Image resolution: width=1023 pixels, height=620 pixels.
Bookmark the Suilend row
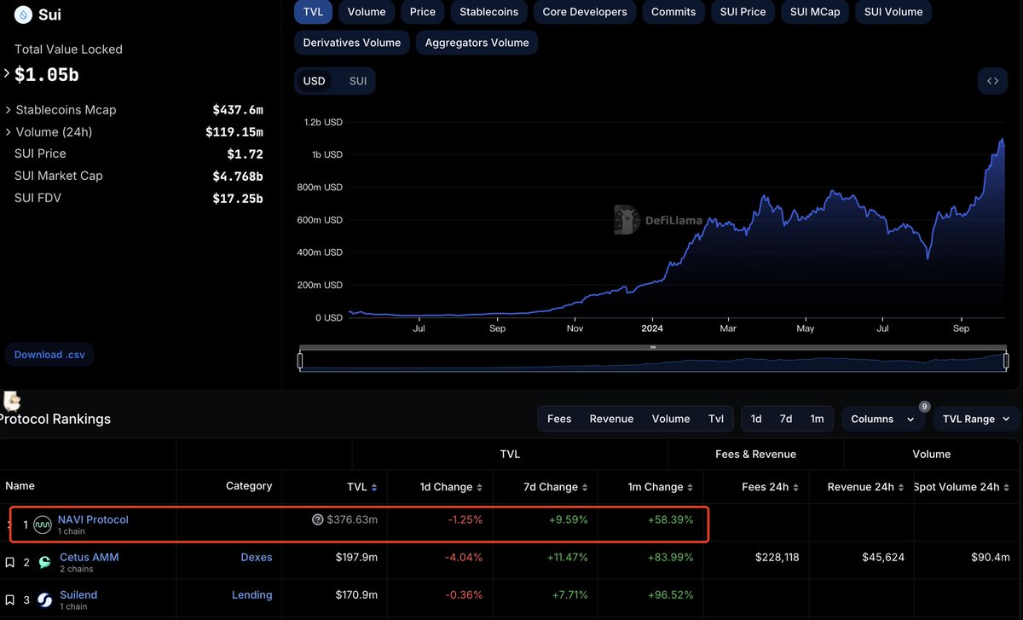pyautogui.click(x=10, y=600)
